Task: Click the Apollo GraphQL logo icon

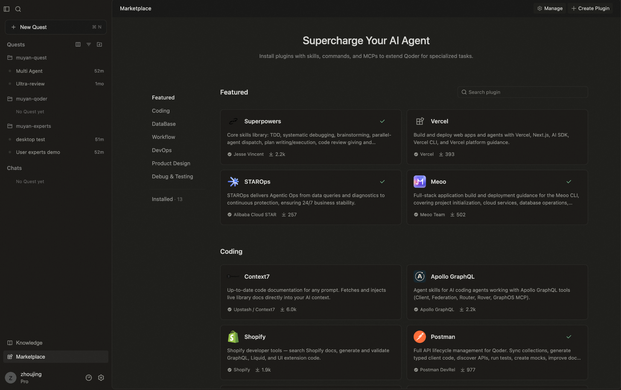Action: (x=420, y=276)
